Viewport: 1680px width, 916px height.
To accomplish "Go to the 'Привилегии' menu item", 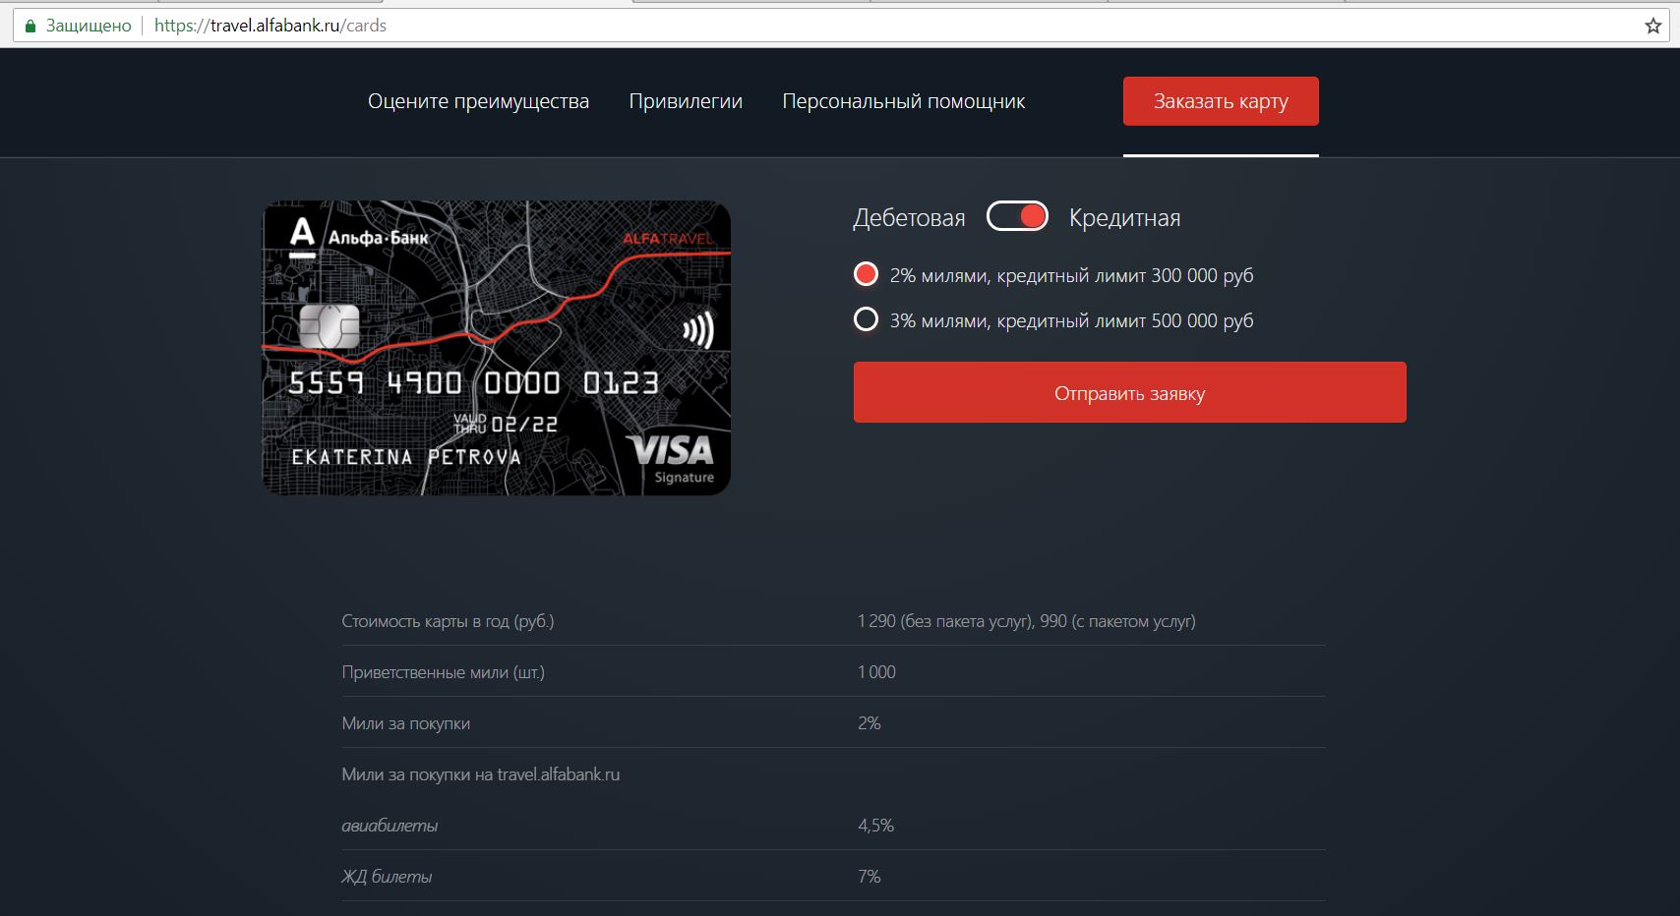I will tap(686, 101).
